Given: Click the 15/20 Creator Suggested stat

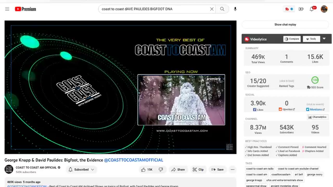Looking at the screenshot, I should pos(258,83).
